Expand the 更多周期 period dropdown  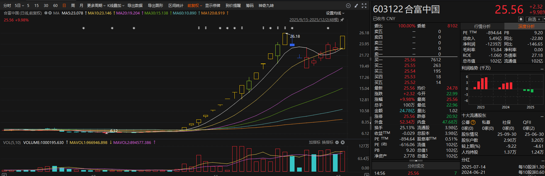pyautogui.click(x=96, y=6)
